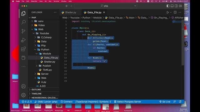Open the Manage gear icon
Screen dimensions: 200x112
pyautogui.click(x=23, y=95)
